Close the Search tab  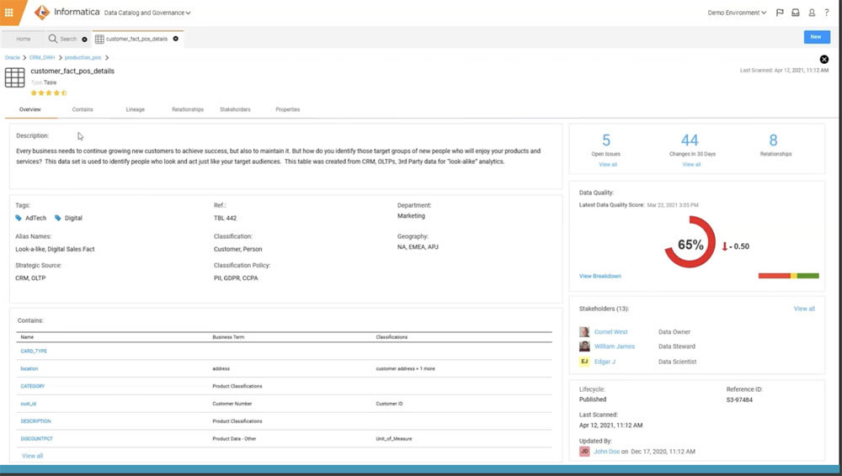tap(84, 39)
